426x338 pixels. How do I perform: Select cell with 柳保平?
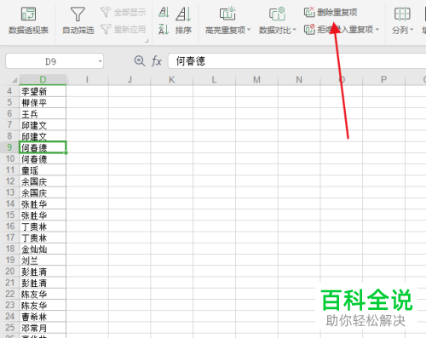click(x=43, y=102)
